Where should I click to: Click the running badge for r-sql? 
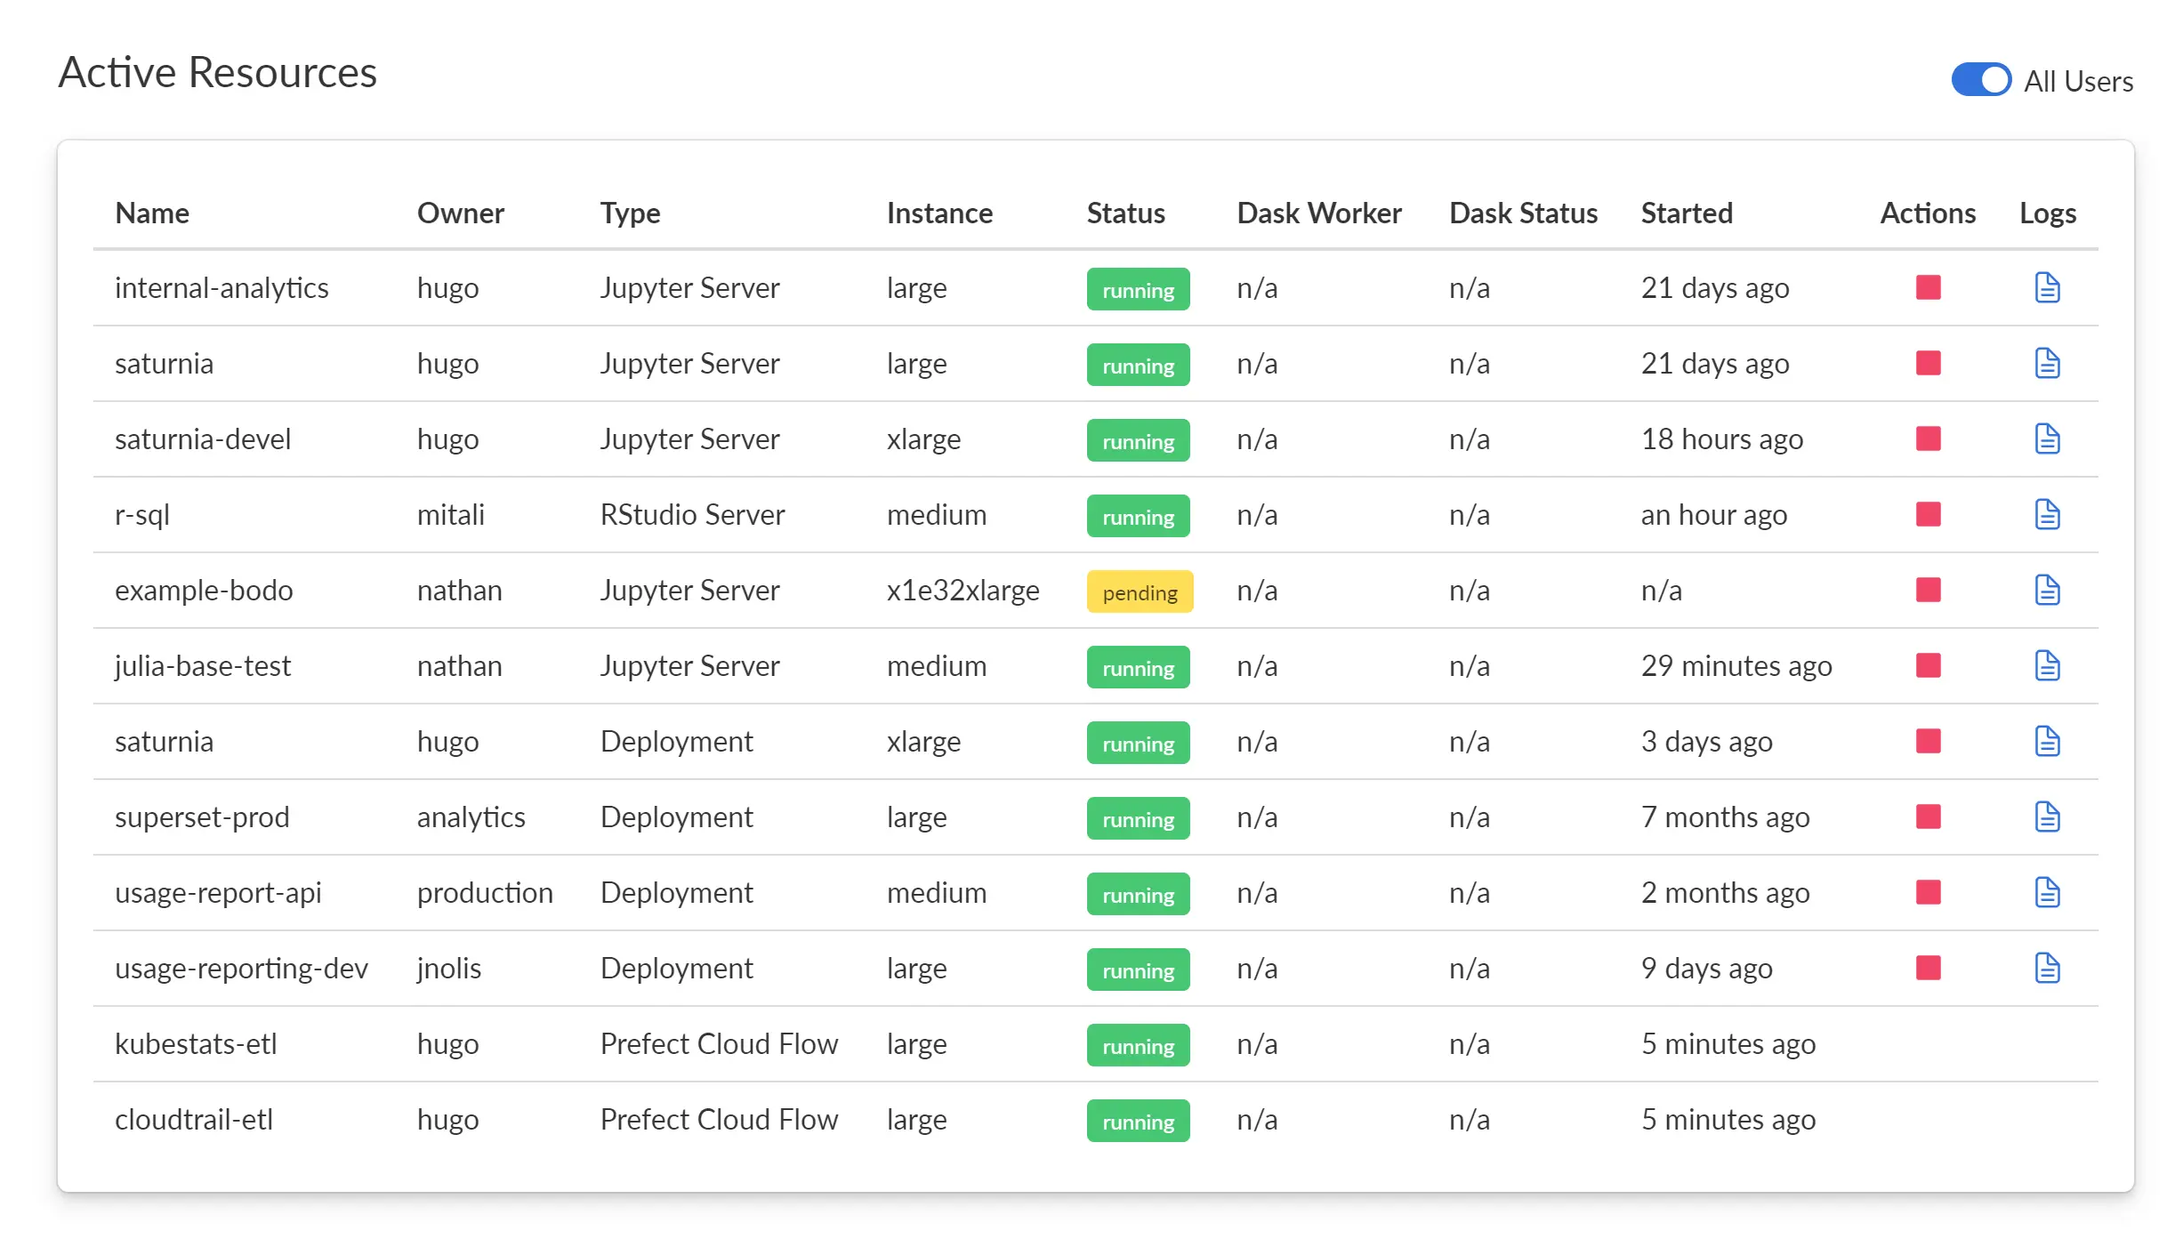pos(1138,516)
